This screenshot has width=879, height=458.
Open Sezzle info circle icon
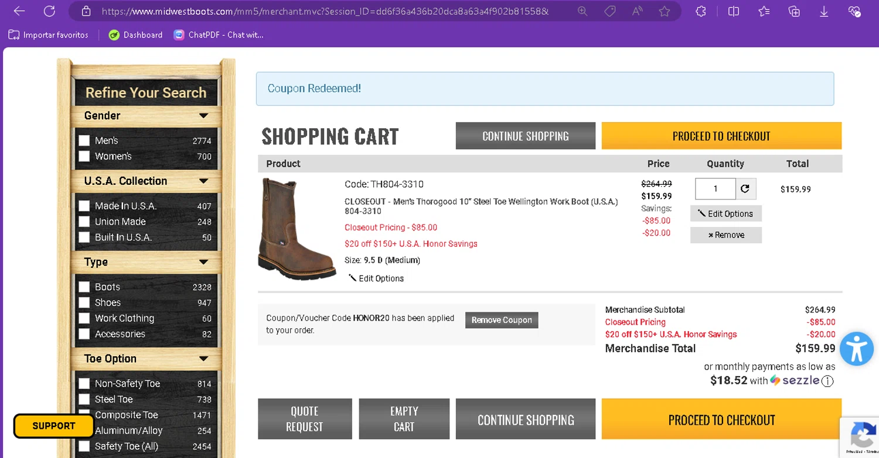pos(827,381)
